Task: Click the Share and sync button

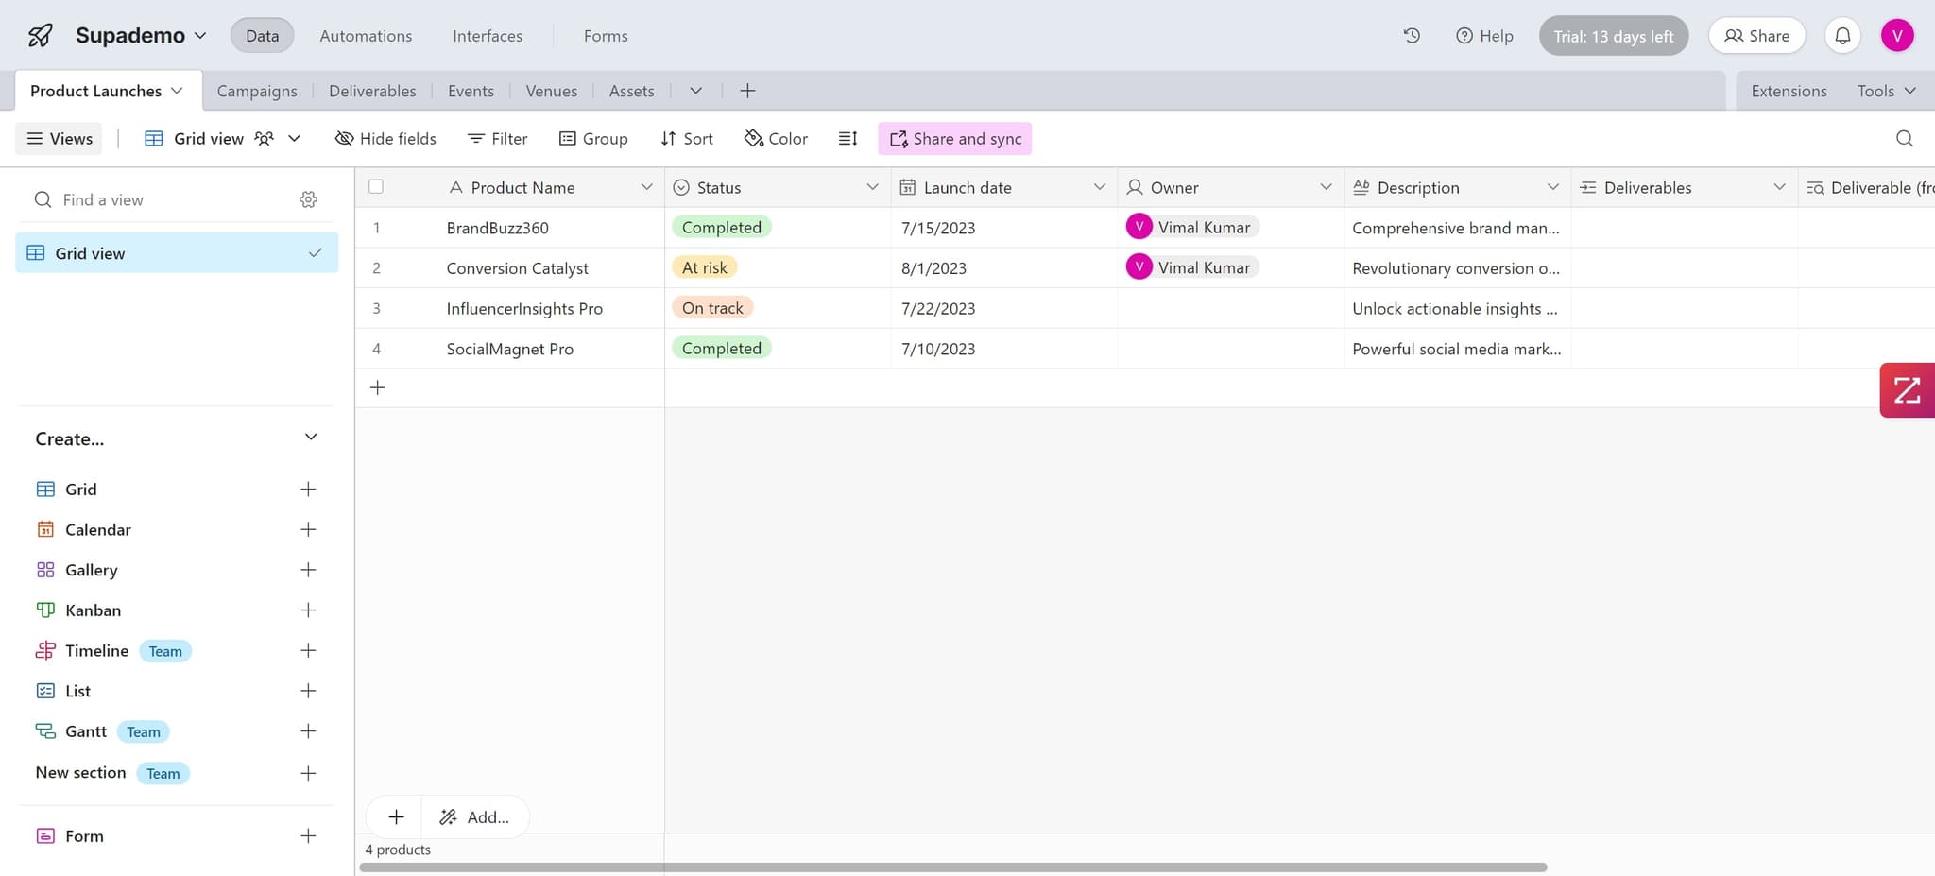Action: pyautogui.click(x=954, y=139)
